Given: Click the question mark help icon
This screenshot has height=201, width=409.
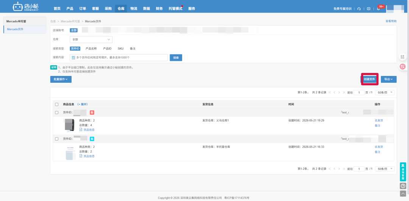Looking at the screenshot, I should click(403, 186).
